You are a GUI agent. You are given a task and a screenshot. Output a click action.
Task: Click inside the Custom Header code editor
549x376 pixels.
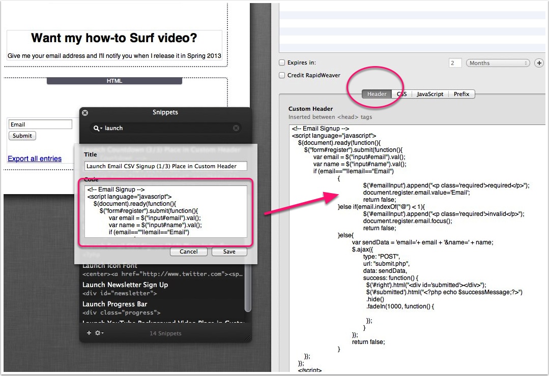[417, 248]
